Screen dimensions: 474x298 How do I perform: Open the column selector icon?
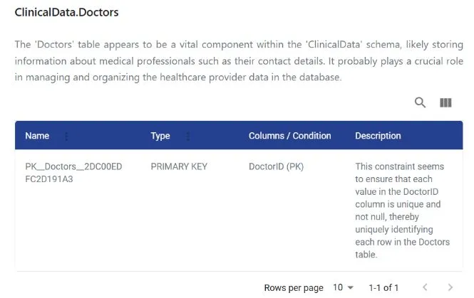point(445,103)
